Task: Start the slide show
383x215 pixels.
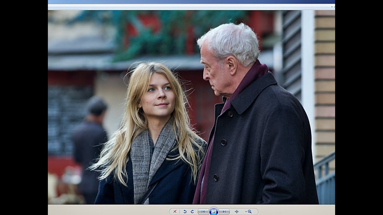Action: point(214,211)
